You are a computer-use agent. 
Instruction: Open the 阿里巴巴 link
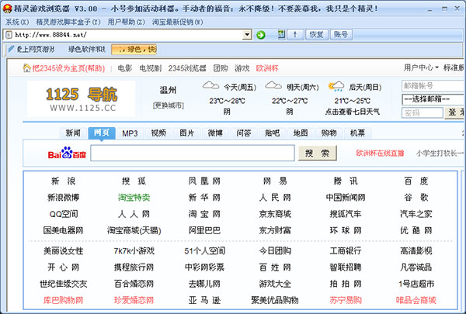tap(204, 230)
